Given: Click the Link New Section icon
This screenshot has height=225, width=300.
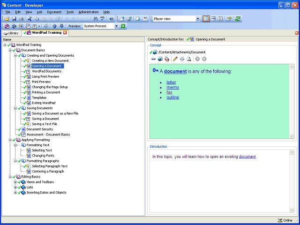Looking at the screenshot, I should (14, 26).
